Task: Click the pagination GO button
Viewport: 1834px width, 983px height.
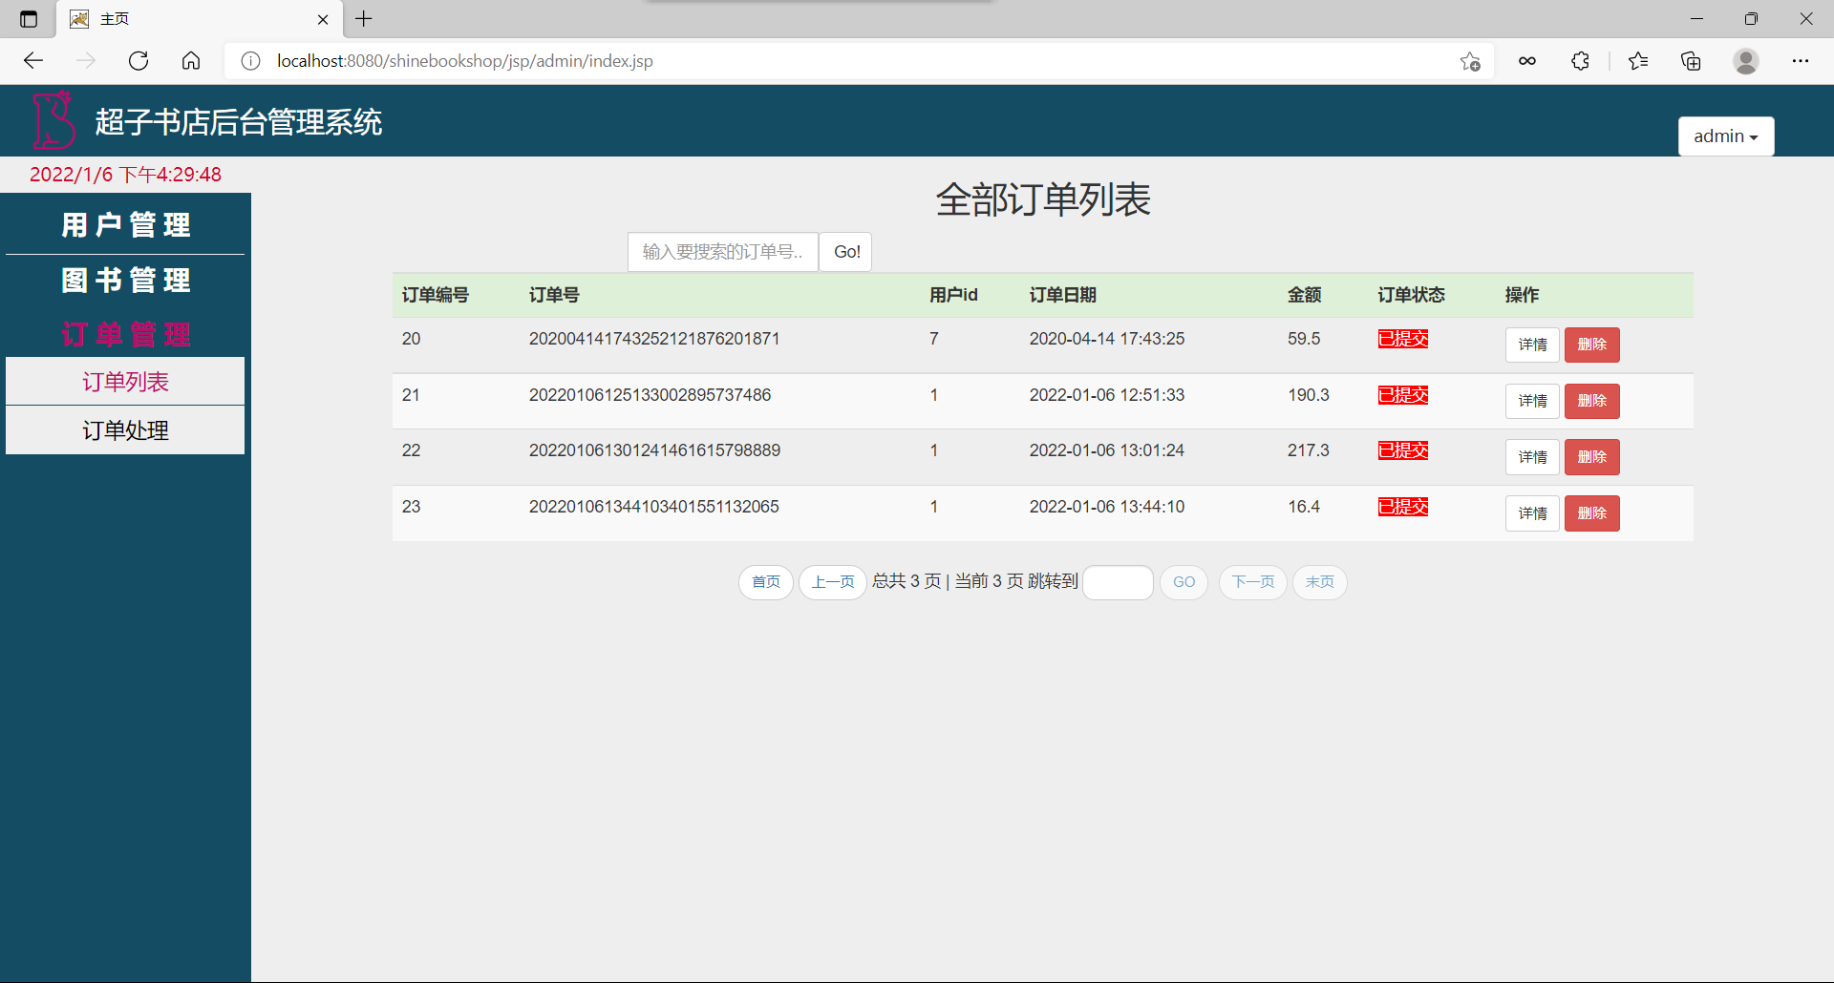Action: [x=1184, y=582]
